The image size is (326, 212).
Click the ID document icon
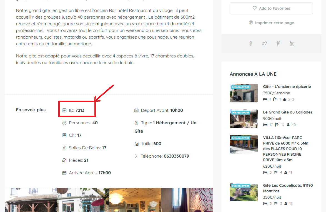[x=64, y=110]
